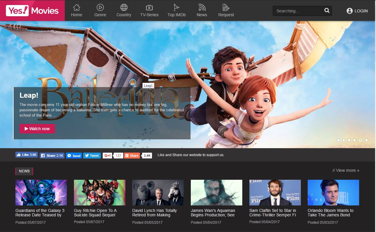Click the Facebook Share 2.1K button

(52, 155)
